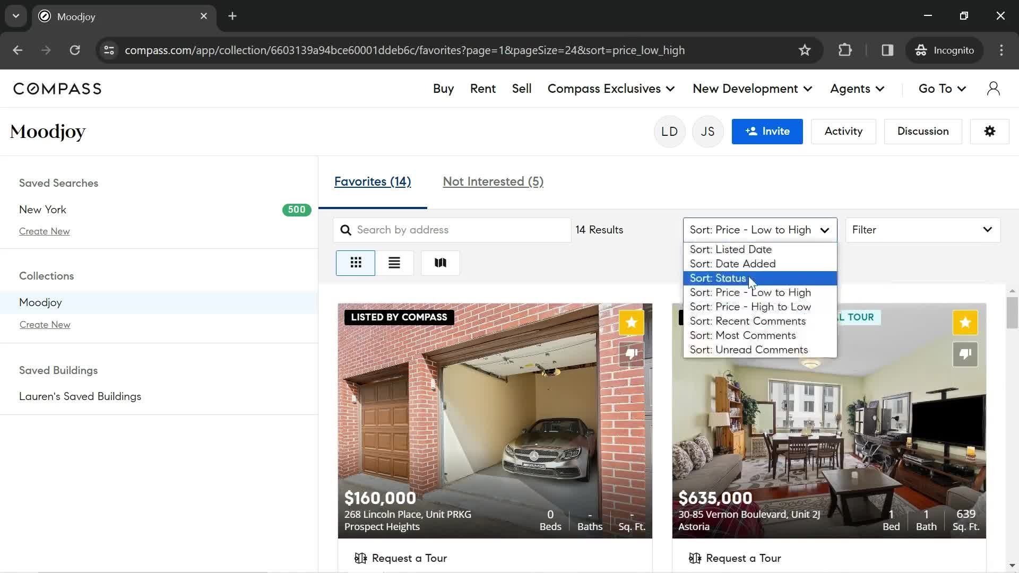Open the Activity panel

pyautogui.click(x=843, y=131)
